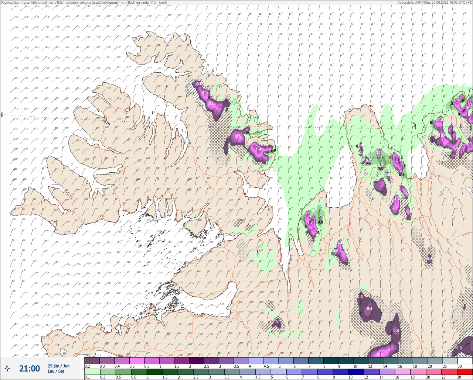Select bottom legend swatch between 0.1 and 0.3

tap(92, 372)
